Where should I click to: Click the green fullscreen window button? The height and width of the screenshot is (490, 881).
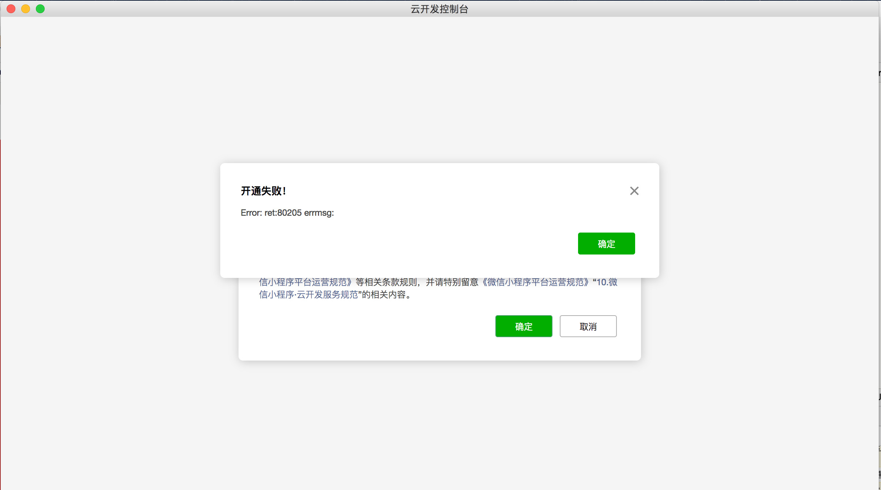pos(40,9)
